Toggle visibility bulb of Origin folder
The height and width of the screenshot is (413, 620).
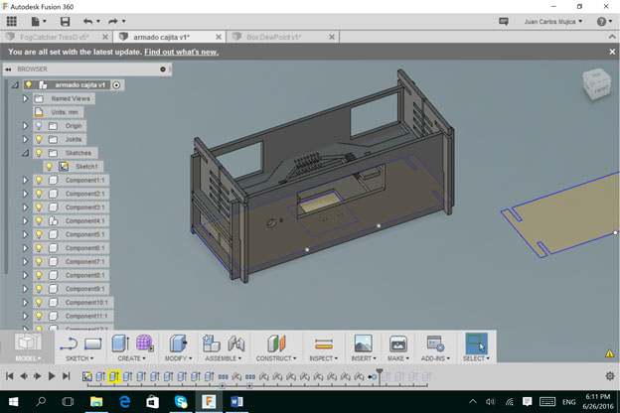point(39,126)
